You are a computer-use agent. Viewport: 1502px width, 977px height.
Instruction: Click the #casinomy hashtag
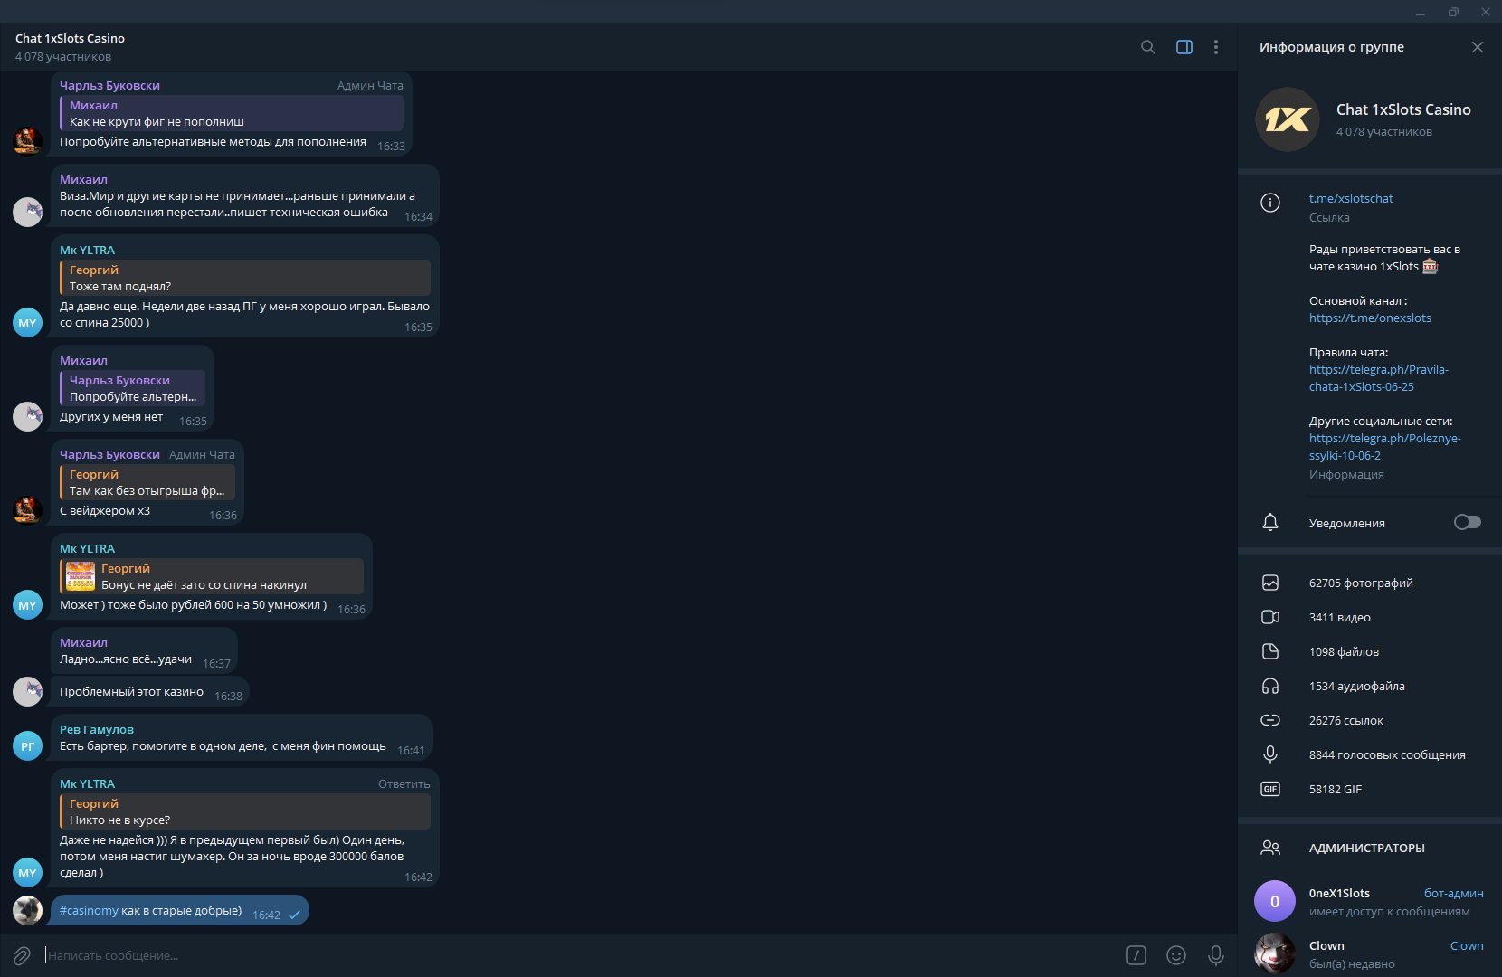click(x=89, y=910)
